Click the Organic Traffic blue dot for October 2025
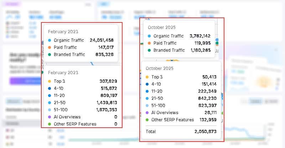 (x=149, y=36)
